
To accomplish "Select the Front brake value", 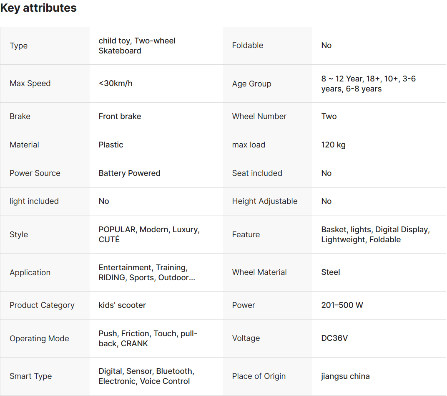I will pos(120,117).
